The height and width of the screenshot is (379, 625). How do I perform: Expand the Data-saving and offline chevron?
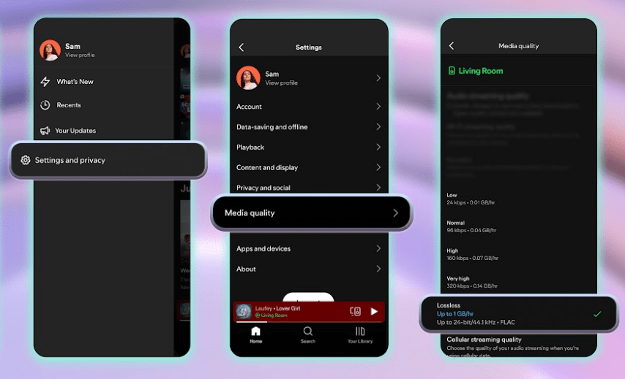coord(378,127)
